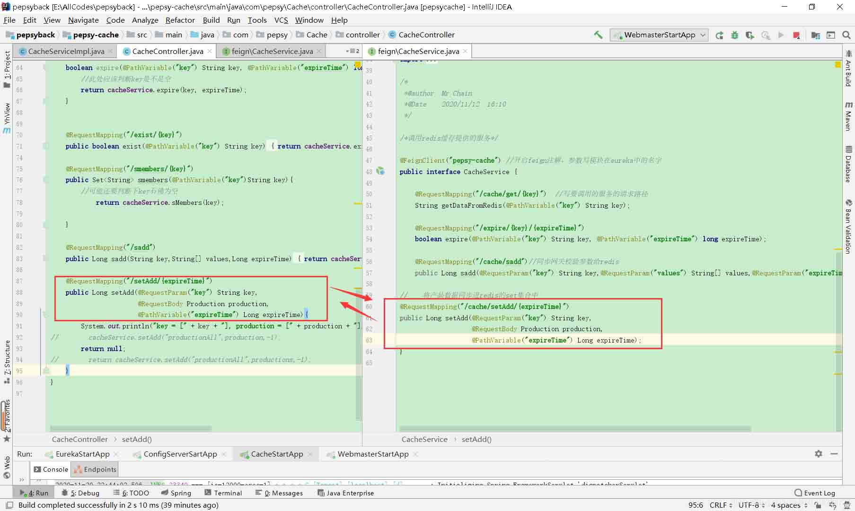
Task: Toggle tool window bars in the bottom-left corner
Action: point(9,505)
